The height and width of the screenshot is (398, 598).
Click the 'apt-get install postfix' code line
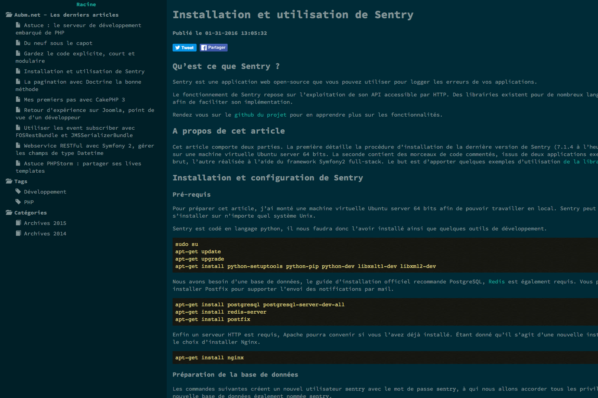coord(213,319)
